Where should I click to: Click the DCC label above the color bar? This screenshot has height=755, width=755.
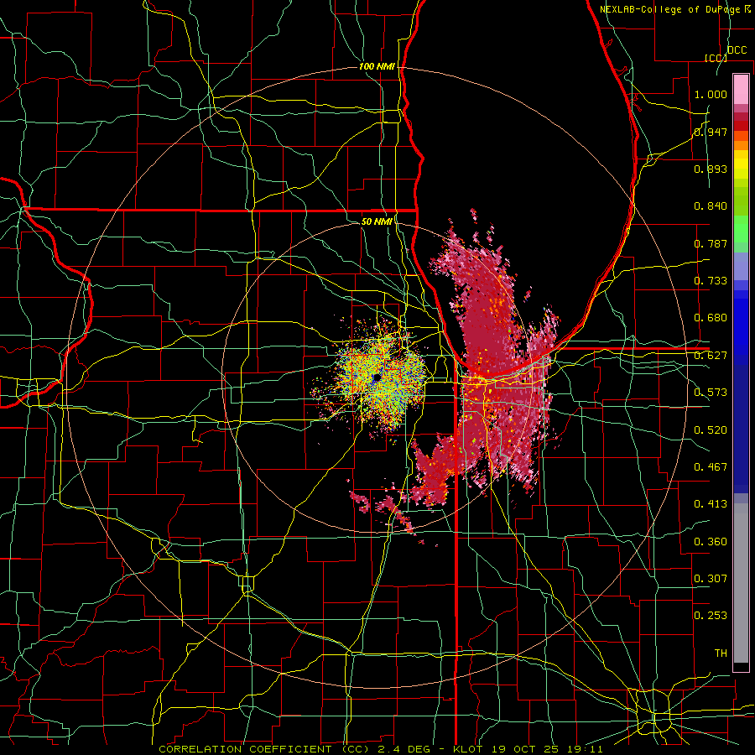pos(737,50)
